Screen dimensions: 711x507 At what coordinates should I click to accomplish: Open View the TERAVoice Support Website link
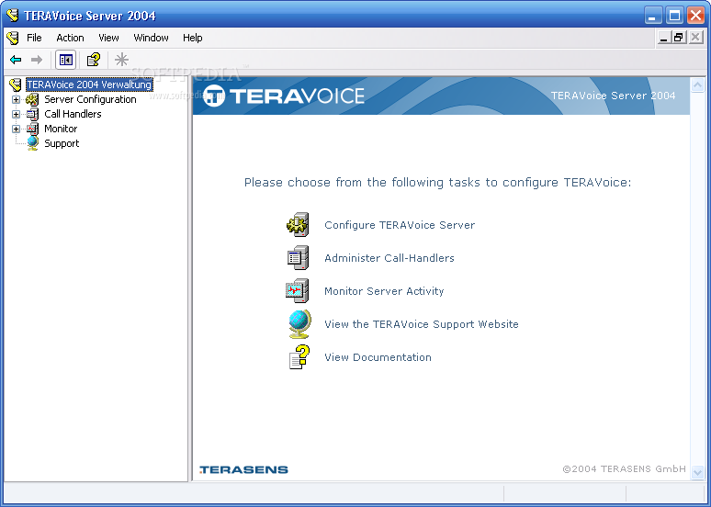coord(422,324)
